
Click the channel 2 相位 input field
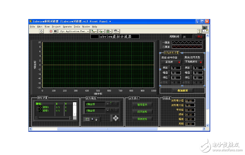pyautogui.click(x=198, y=78)
